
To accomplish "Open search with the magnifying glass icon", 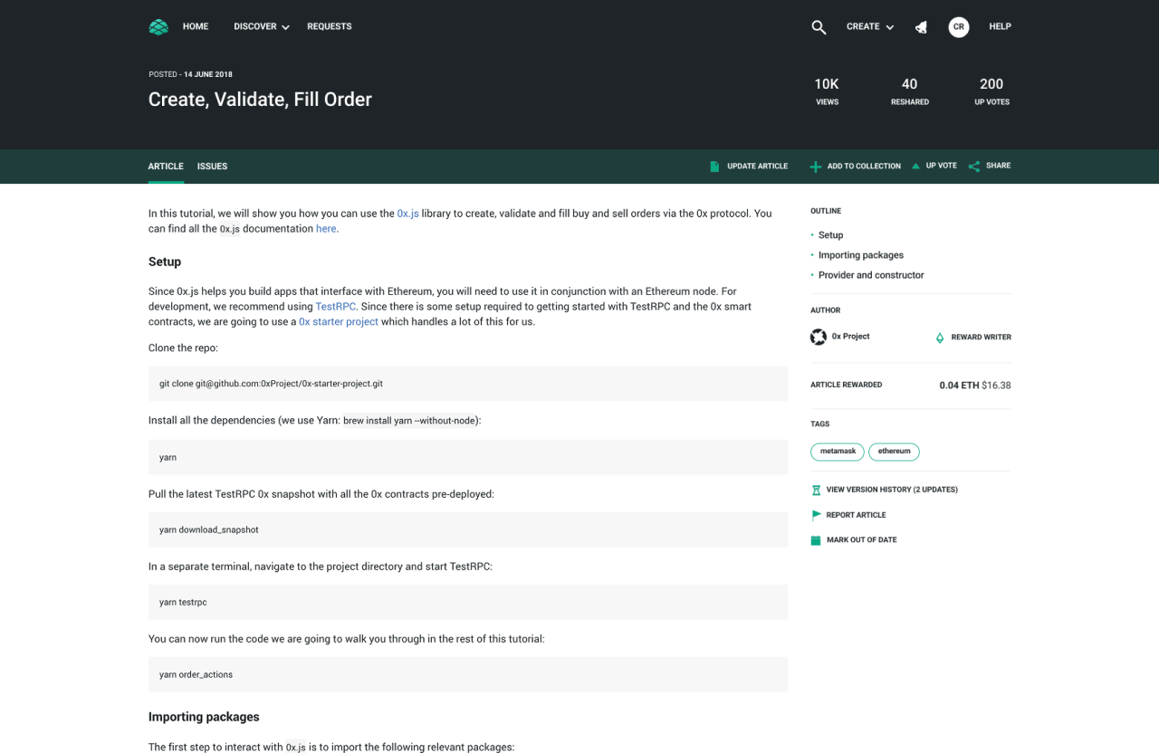I will point(819,27).
